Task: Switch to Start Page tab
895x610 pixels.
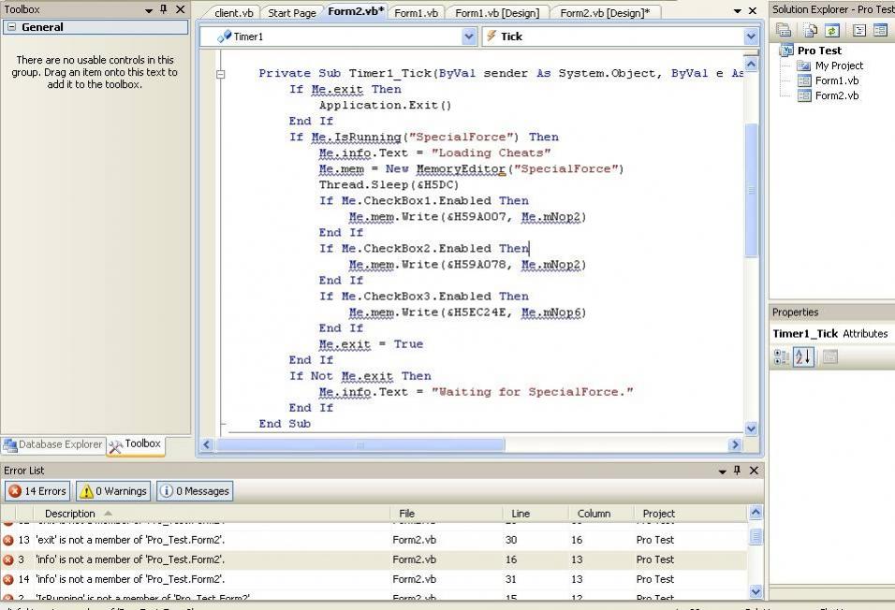Action: coord(292,12)
